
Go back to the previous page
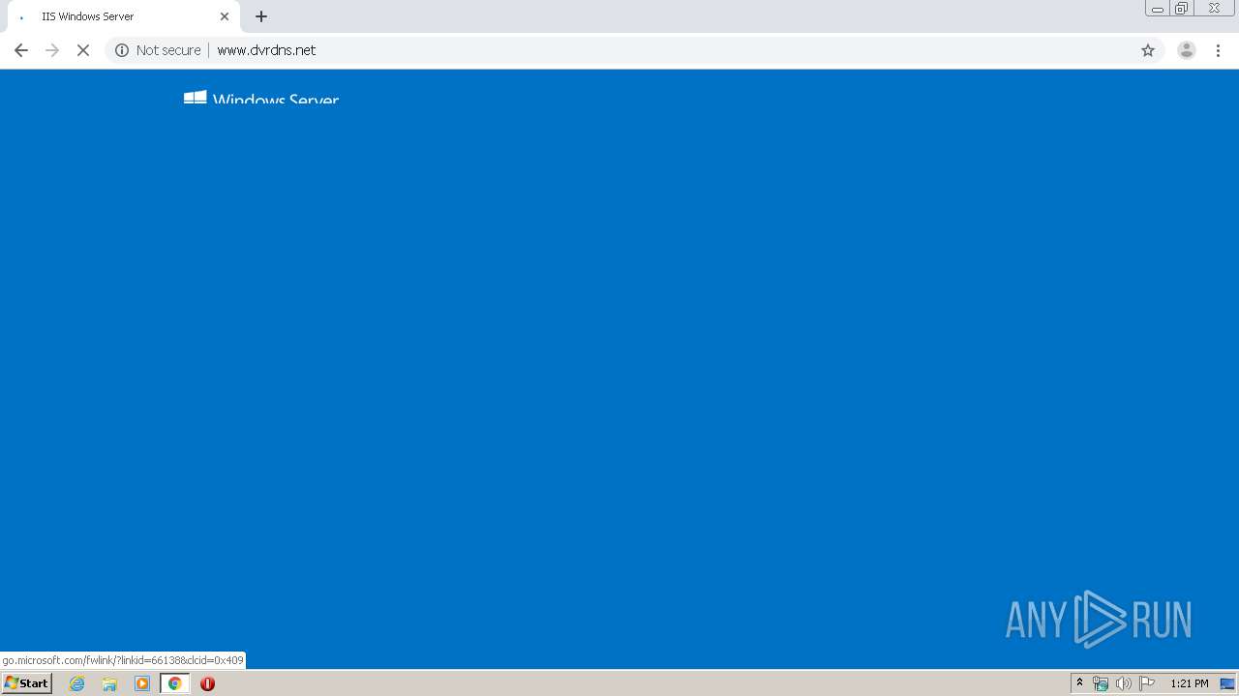point(20,50)
